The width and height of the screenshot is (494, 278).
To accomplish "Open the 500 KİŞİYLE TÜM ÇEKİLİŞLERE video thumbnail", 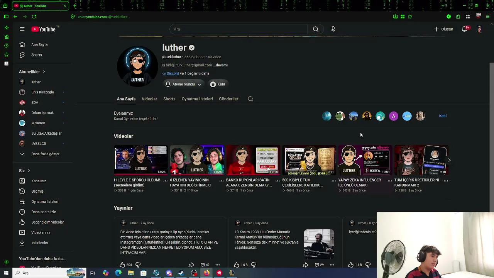I will tap(309, 160).
